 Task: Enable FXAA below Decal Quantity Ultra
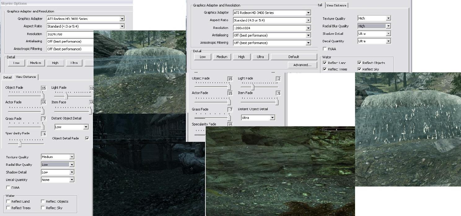[325, 49]
